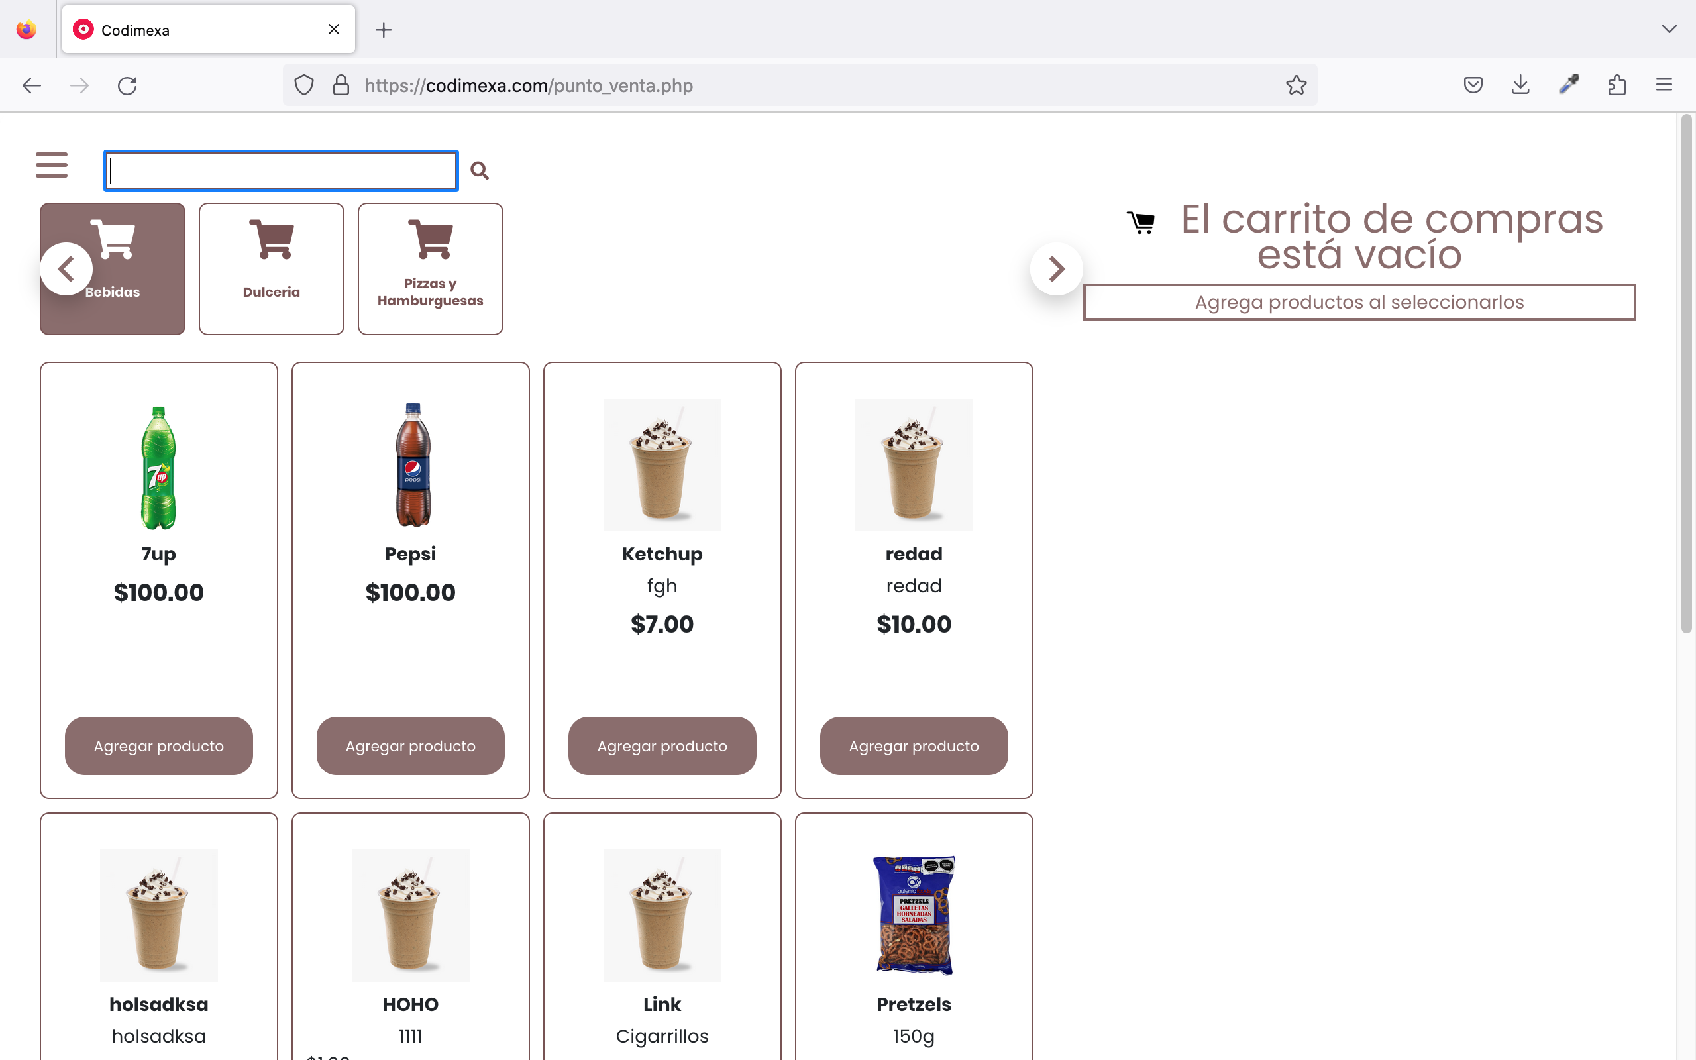1696x1060 pixels.
Task: Open Firefox application menu
Action: click(x=1664, y=85)
